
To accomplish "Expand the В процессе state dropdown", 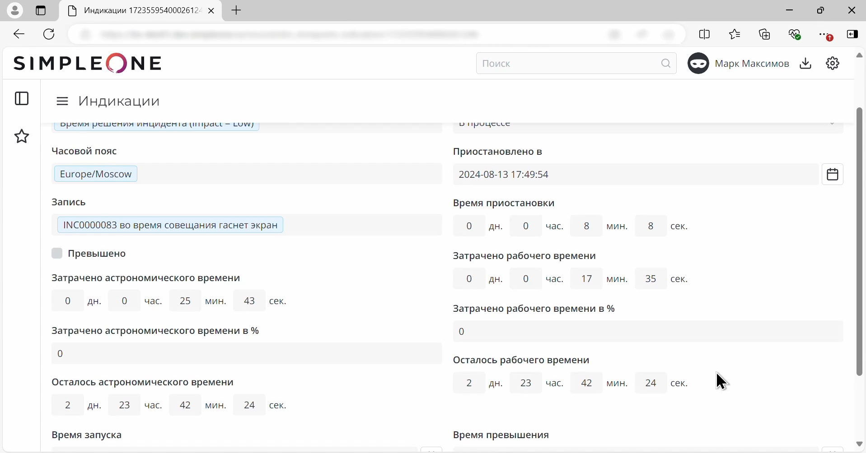I will coord(833,125).
